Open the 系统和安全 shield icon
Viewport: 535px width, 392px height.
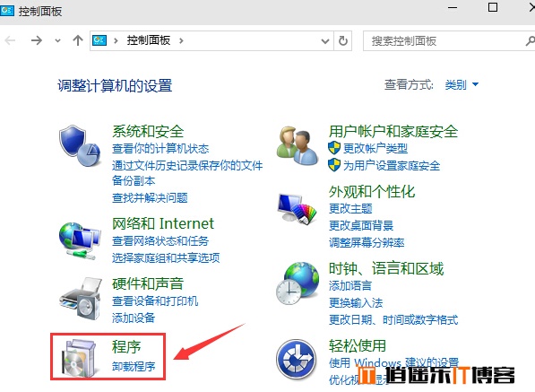pyautogui.click(x=80, y=146)
